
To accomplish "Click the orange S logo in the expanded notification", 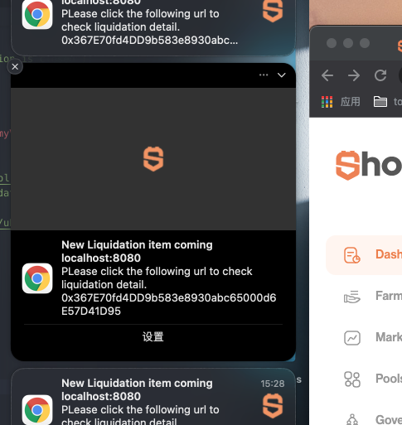I will coord(153,159).
